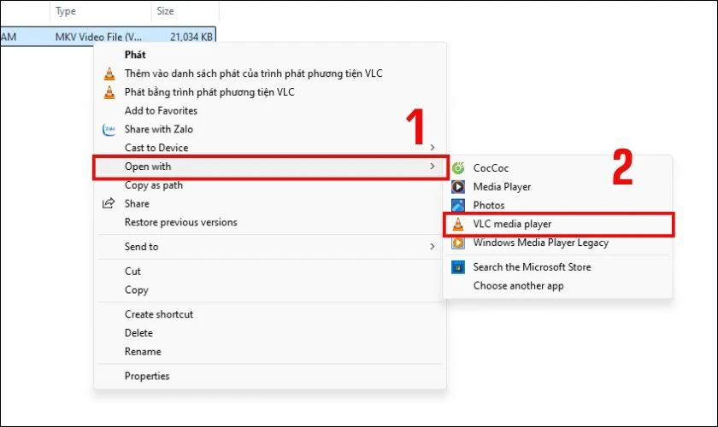
Task: Click Windows Media Player Legacy icon
Action: coord(458,243)
